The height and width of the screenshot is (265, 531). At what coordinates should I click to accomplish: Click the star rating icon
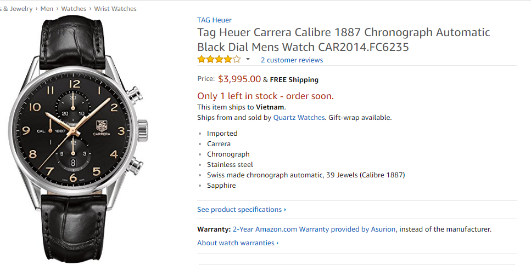pyautogui.click(x=219, y=60)
